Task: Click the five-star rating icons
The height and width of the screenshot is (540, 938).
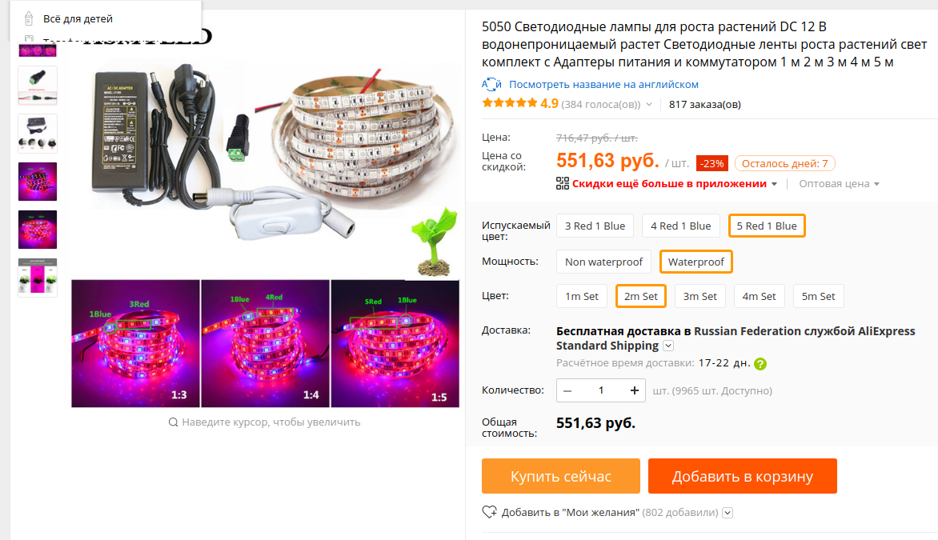Action: point(509,103)
